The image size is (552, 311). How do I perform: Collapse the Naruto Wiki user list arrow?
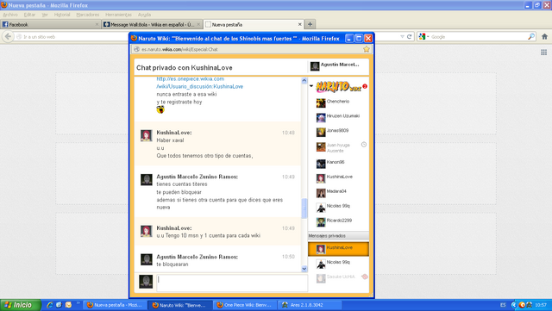(311, 86)
